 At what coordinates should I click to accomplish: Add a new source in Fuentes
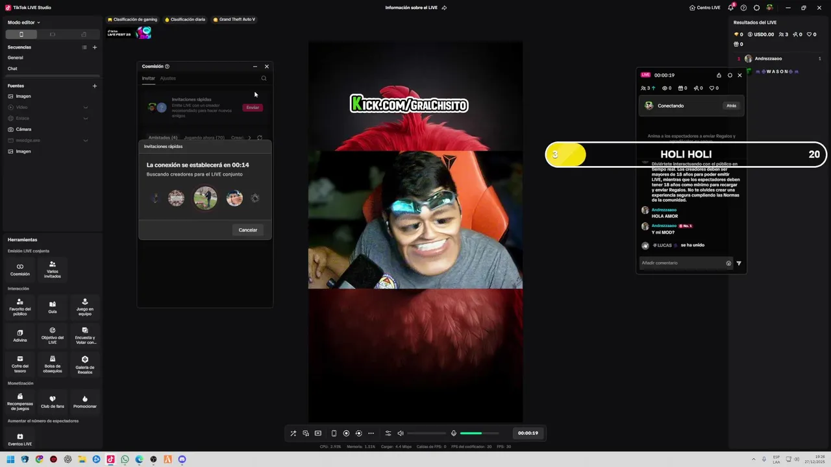pos(95,86)
